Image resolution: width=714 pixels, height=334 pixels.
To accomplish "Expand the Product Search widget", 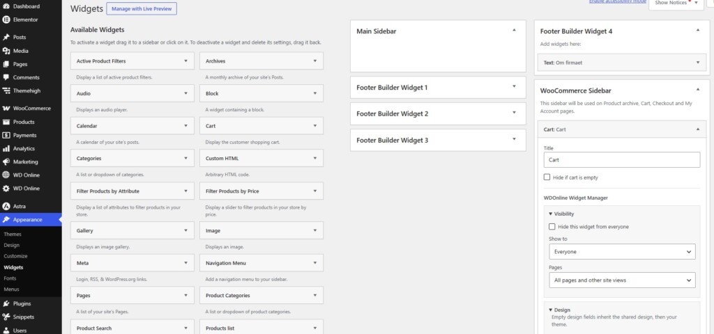I will coord(185,328).
